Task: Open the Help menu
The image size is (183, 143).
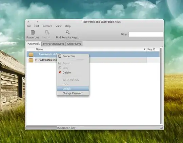Action: (68, 26)
